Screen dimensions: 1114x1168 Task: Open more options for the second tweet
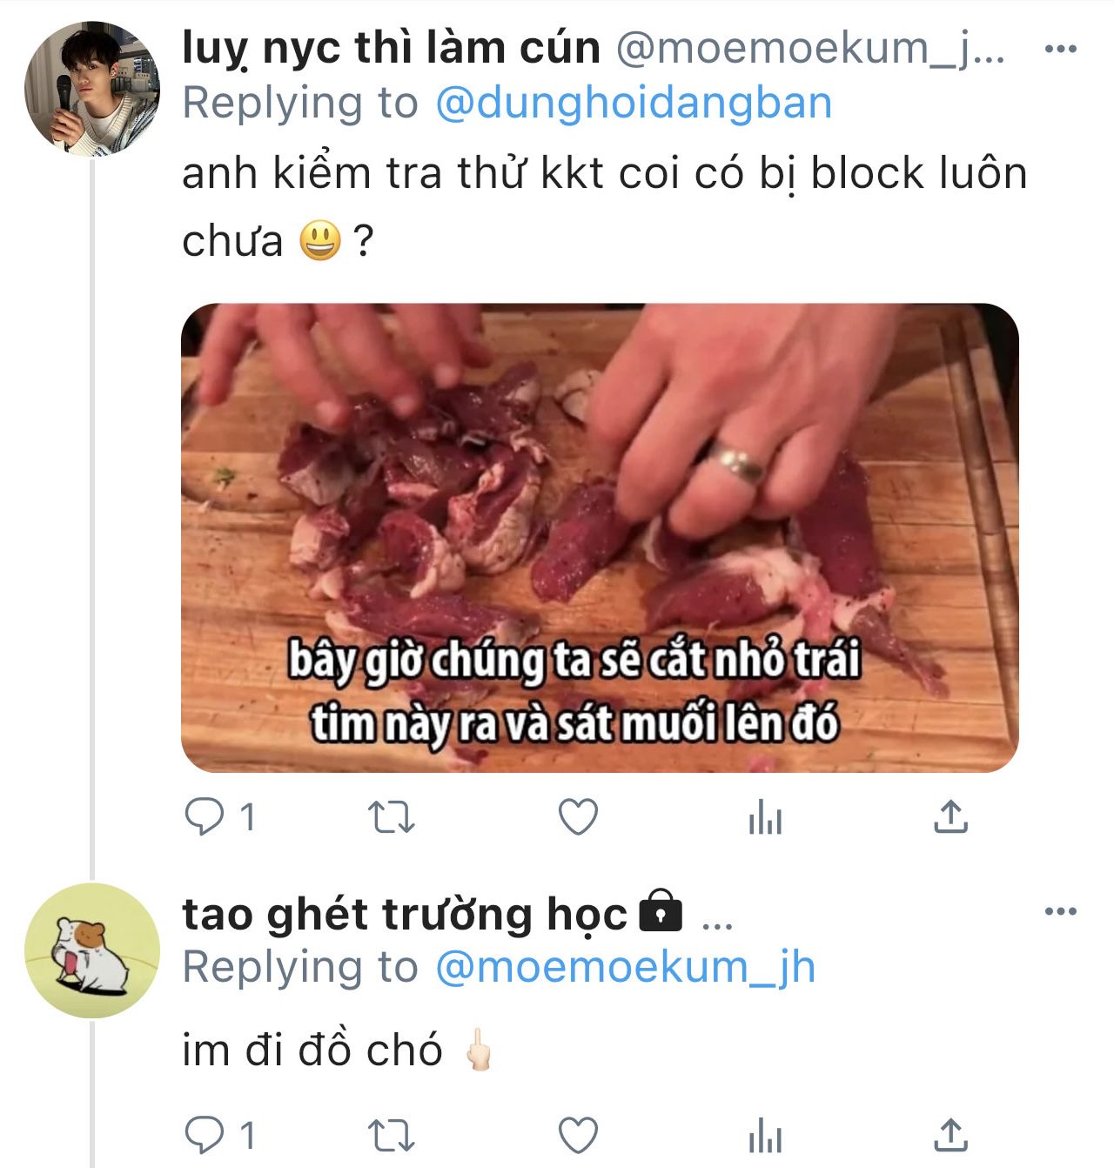1061,912
